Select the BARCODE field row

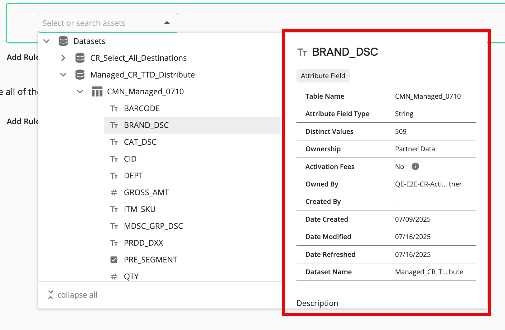(x=192, y=108)
